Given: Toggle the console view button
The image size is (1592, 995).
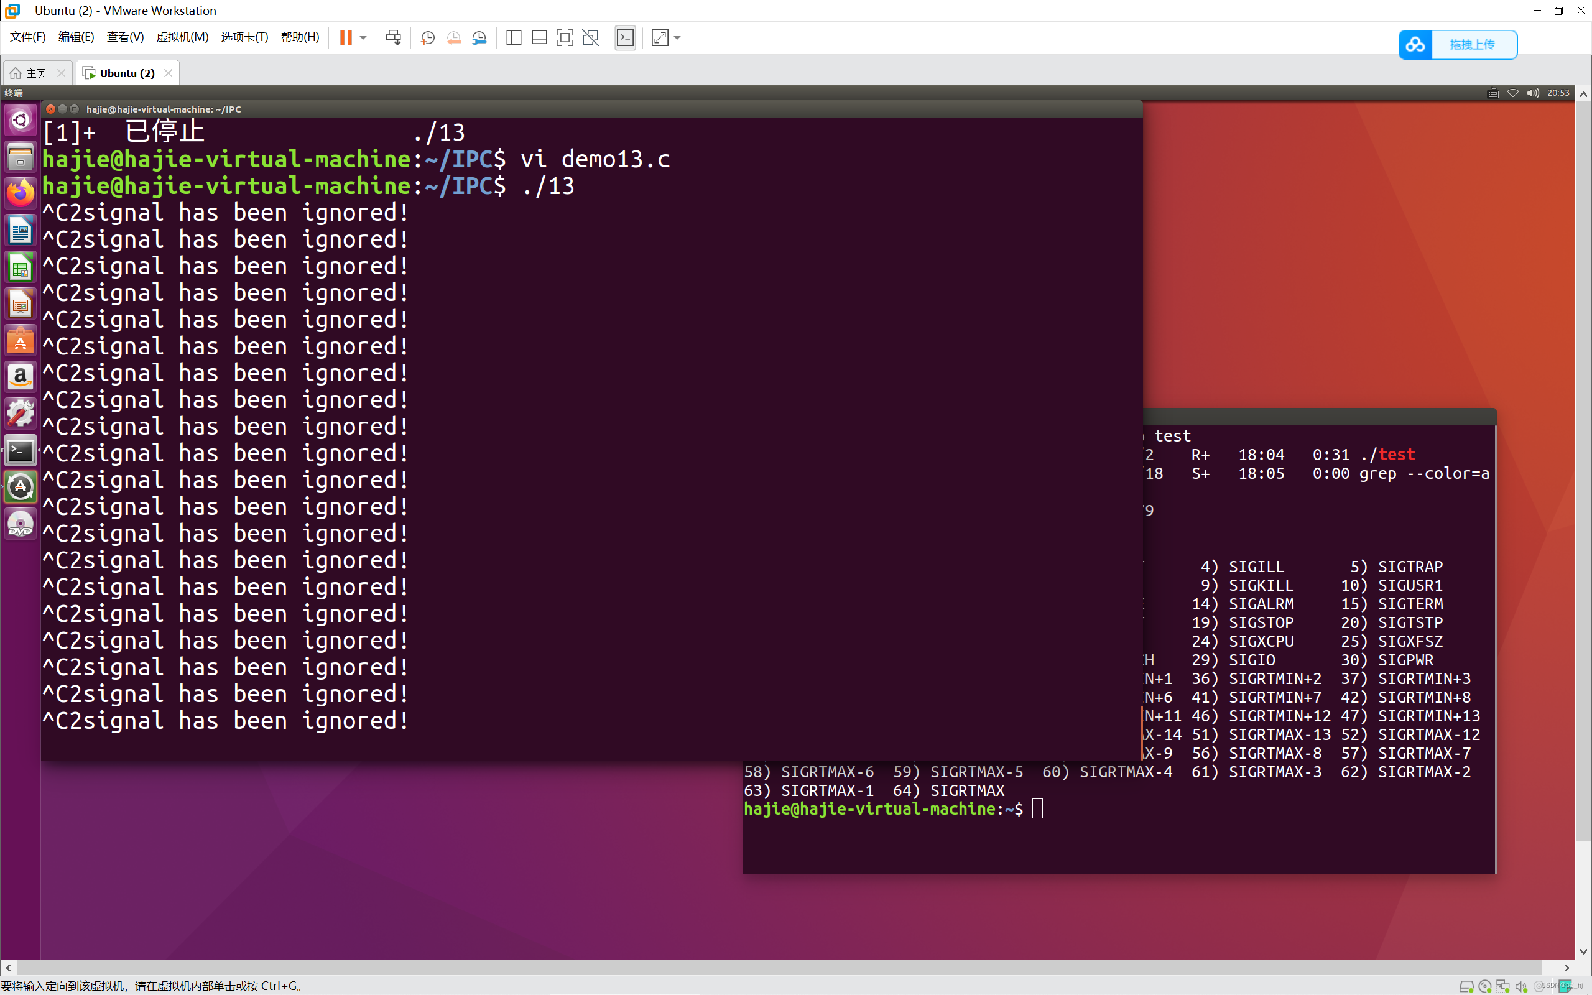Looking at the screenshot, I should (625, 37).
